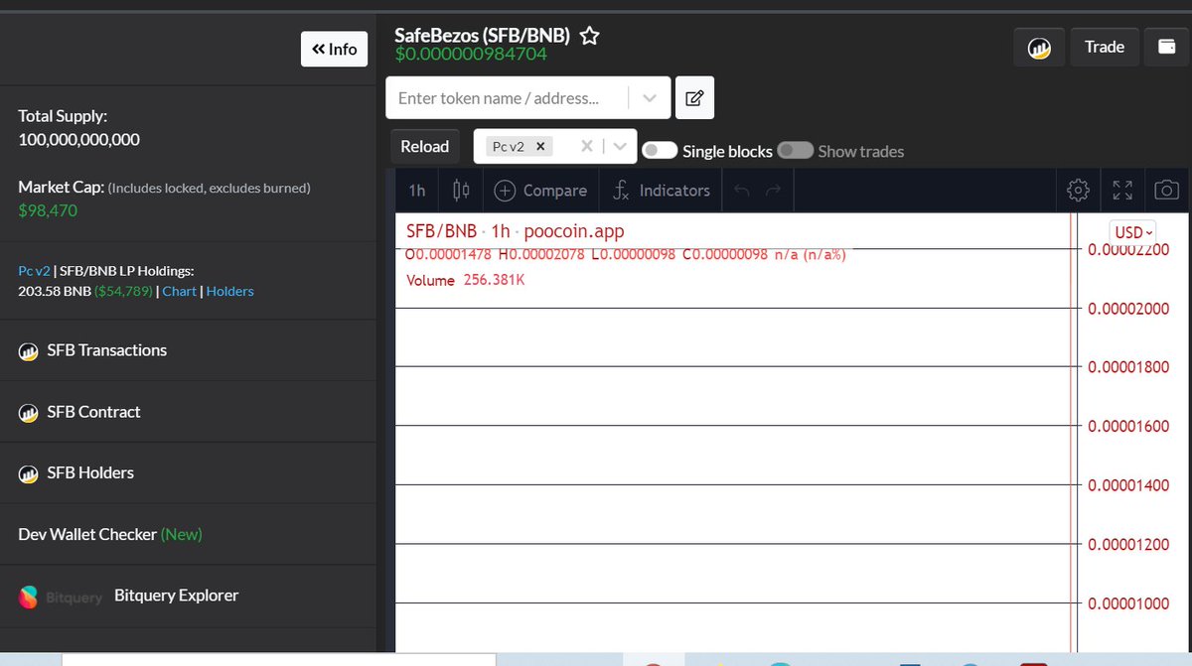Image resolution: width=1192 pixels, height=666 pixels.
Task: Click the $0.000000984704 token price
Action: coord(471,54)
